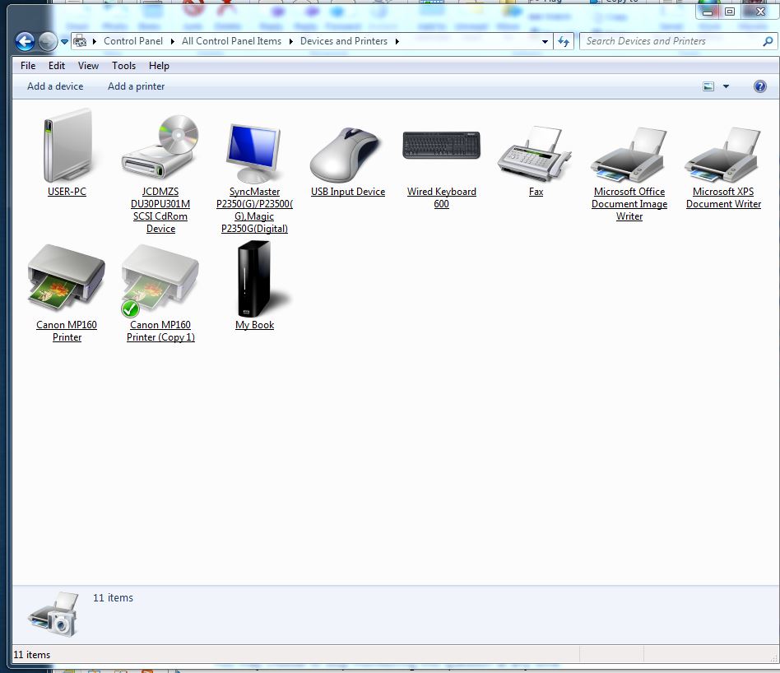Select the JCDMZS SCSI CdRom drive icon

coord(160,148)
